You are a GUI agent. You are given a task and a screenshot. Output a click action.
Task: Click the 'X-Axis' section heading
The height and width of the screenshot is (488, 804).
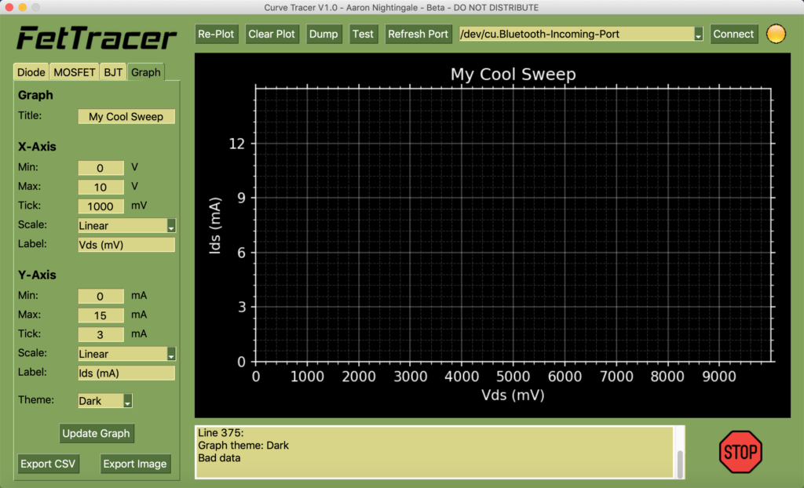[37, 147]
